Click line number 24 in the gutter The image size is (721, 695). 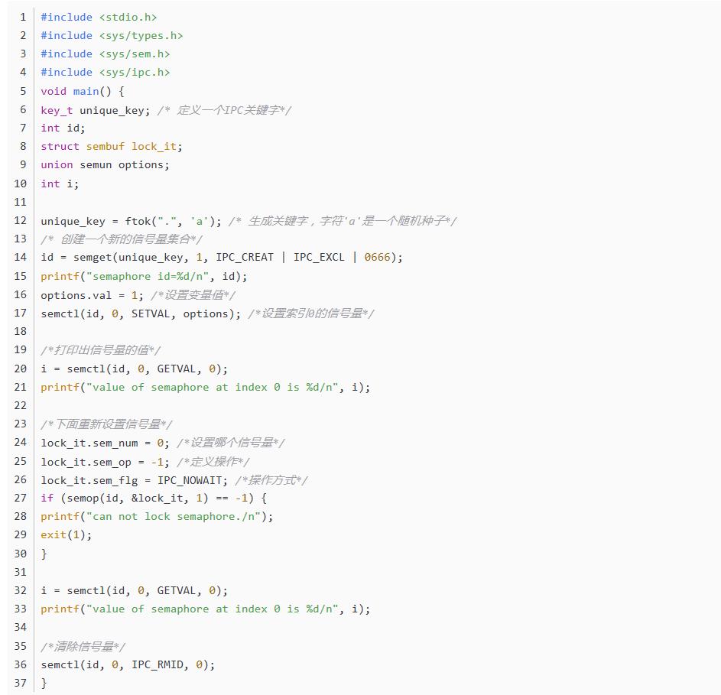tap(20, 443)
